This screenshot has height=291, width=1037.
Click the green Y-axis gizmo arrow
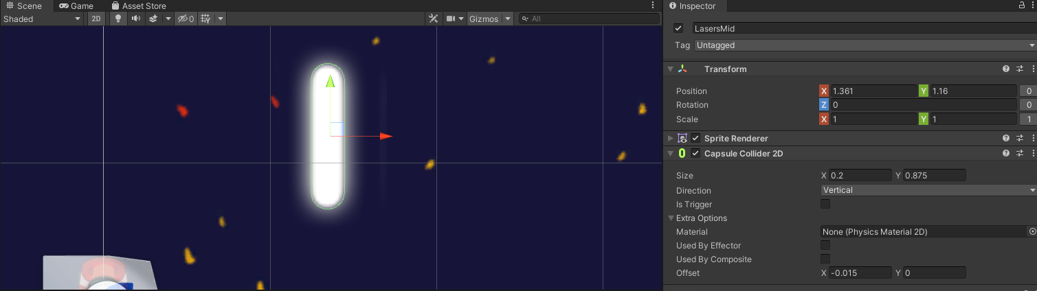point(330,81)
